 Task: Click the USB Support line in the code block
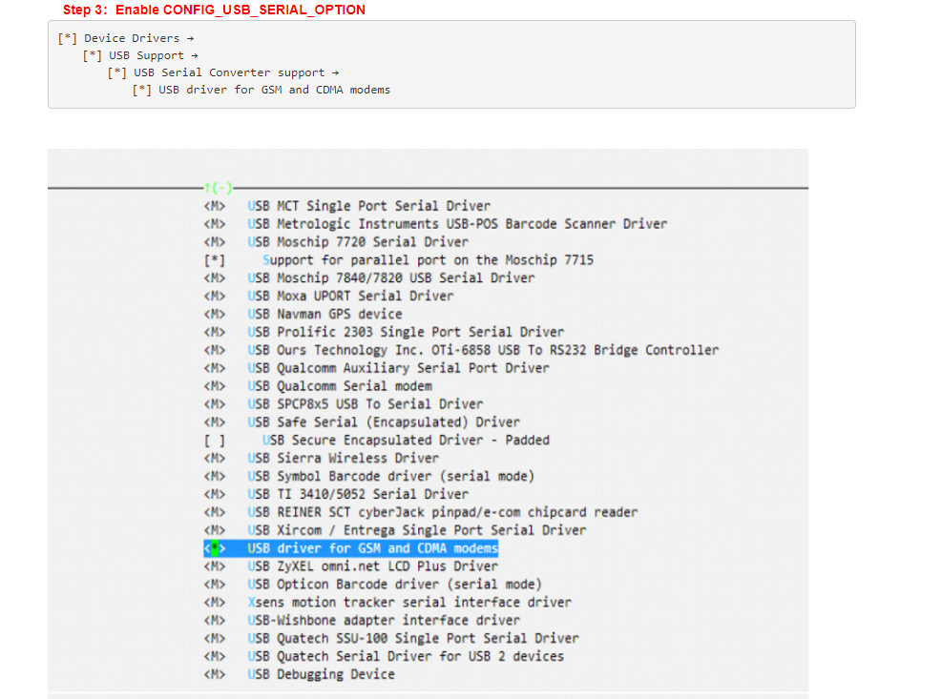(140, 55)
